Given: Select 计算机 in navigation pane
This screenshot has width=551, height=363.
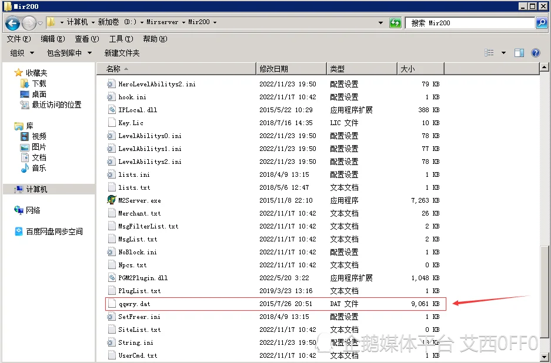Looking at the screenshot, I should pyautogui.click(x=36, y=189).
